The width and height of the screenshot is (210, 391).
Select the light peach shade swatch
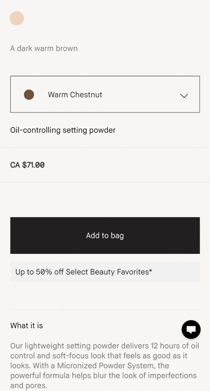(17, 18)
